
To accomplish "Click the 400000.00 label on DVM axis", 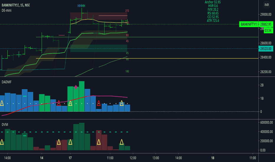I will click(x=266, y=132).
